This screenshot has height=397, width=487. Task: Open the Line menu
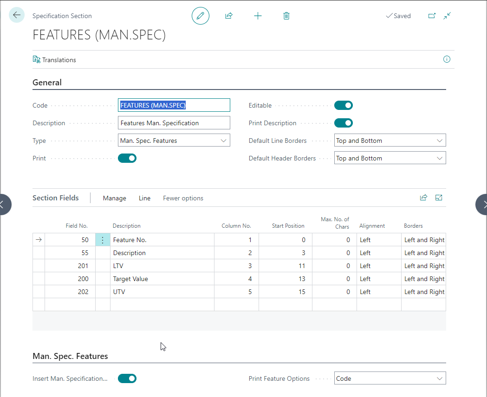[144, 198]
